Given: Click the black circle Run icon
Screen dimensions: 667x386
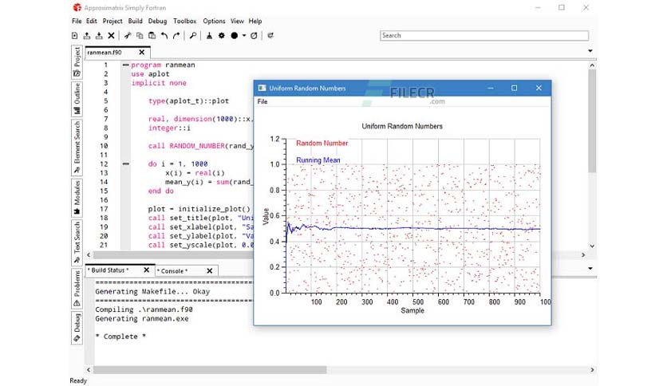Looking at the screenshot, I should tap(234, 36).
